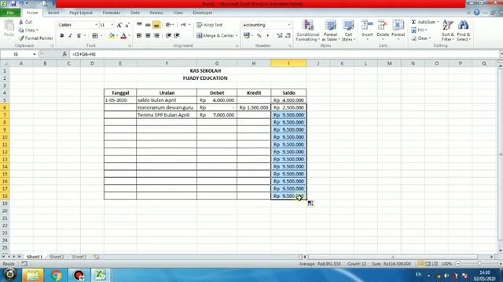Click the Paste clipboard icon

tap(9, 28)
